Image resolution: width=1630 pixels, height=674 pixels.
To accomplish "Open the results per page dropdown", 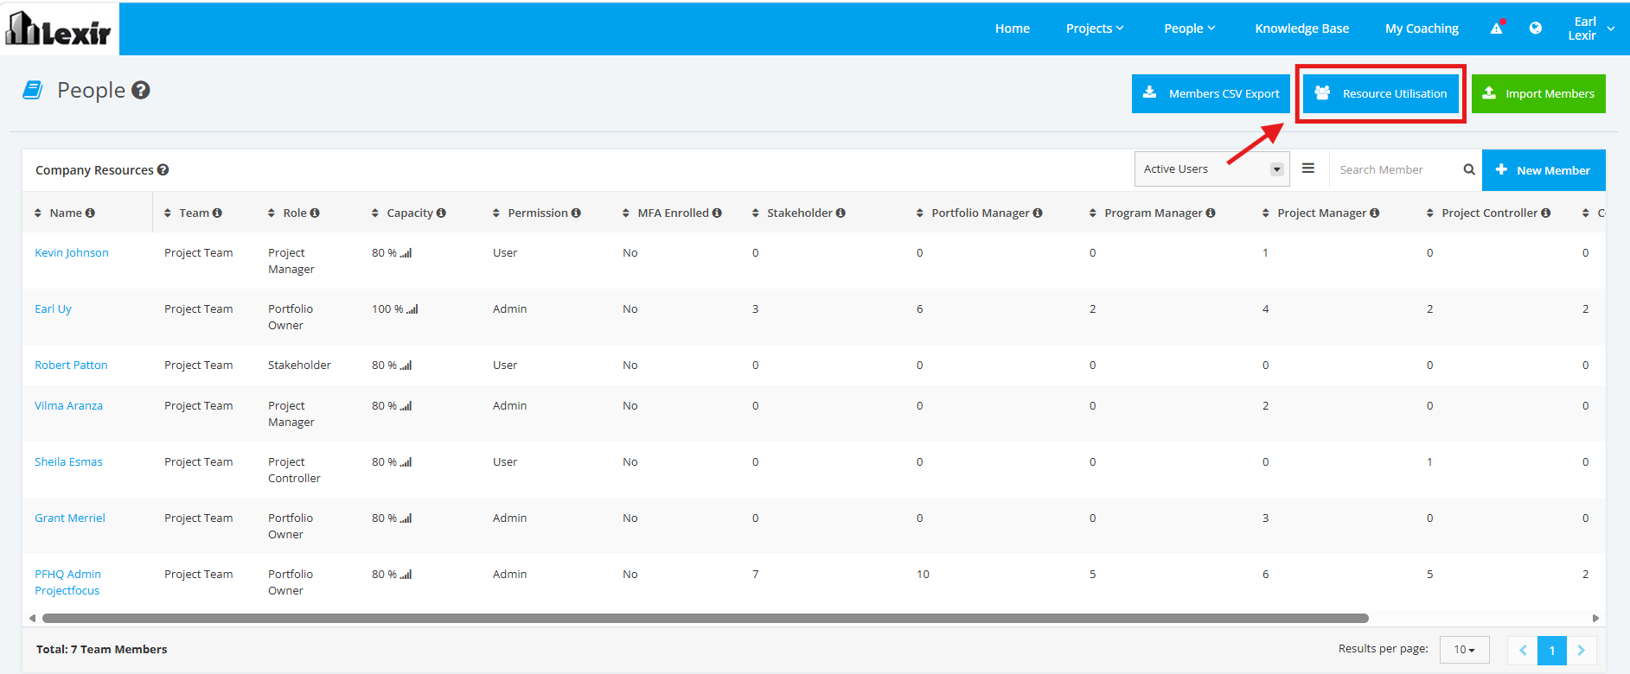I will [x=1464, y=649].
